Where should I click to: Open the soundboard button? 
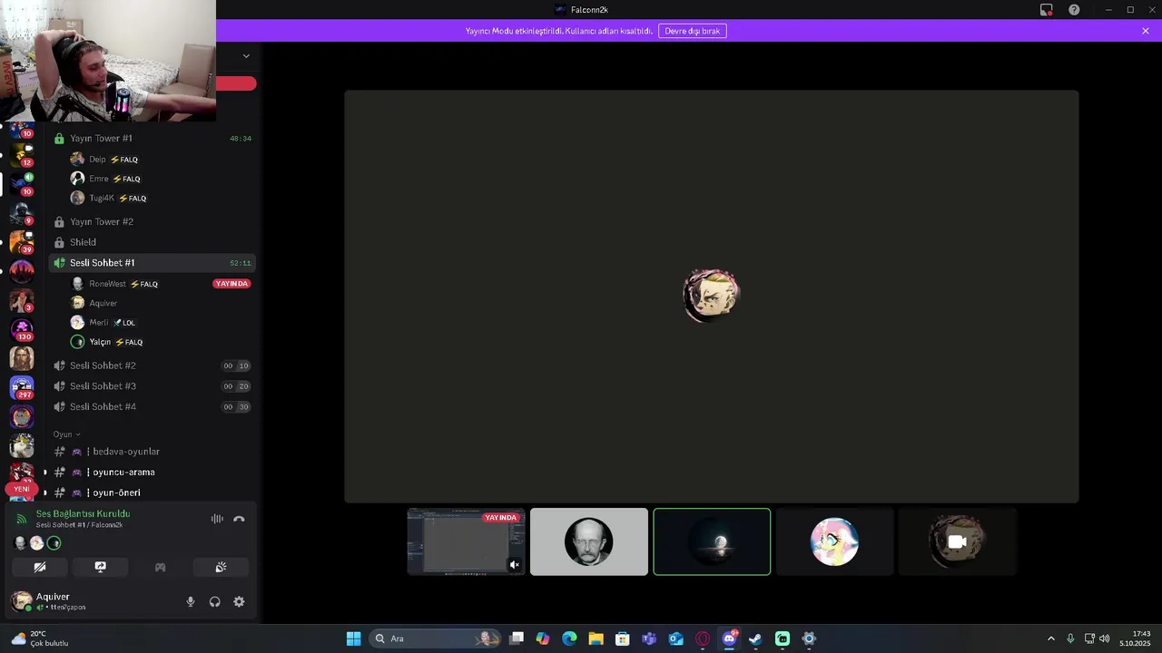tap(221, 567)
